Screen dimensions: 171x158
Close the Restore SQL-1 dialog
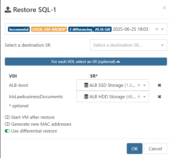pyautogui.click(x=164, y=8)
